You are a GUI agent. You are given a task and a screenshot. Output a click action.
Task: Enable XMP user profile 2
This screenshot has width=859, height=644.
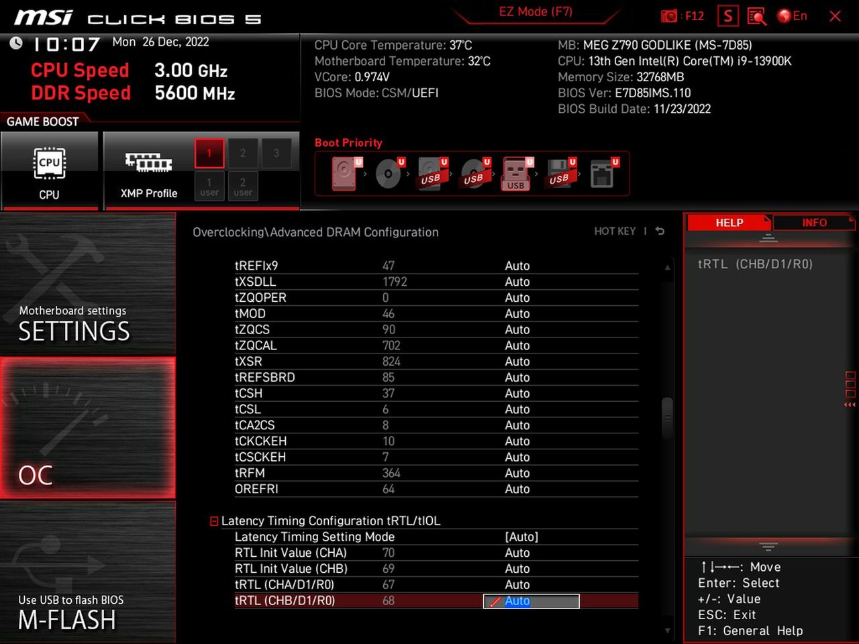[x=243, y=186]
